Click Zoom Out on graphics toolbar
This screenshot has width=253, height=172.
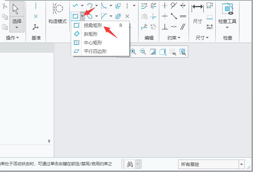143,52
